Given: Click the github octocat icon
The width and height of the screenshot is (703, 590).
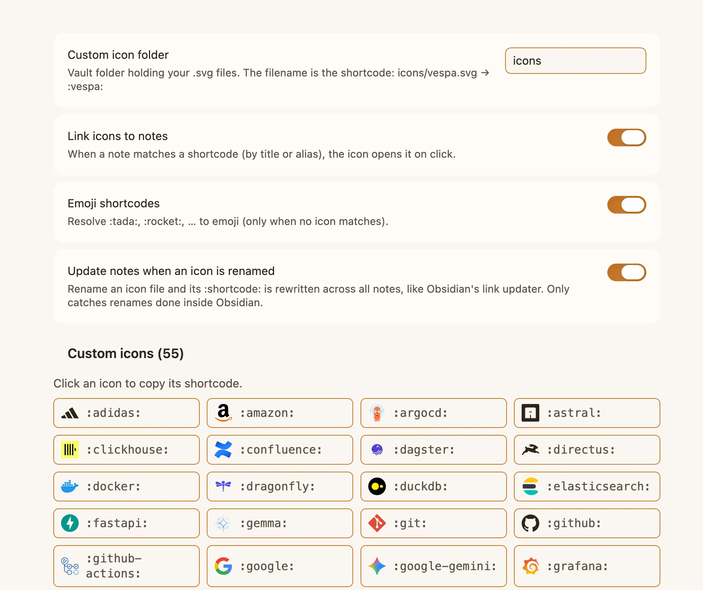Looking at the screenshot, I should pyautogui.click(x=530, y=523).
